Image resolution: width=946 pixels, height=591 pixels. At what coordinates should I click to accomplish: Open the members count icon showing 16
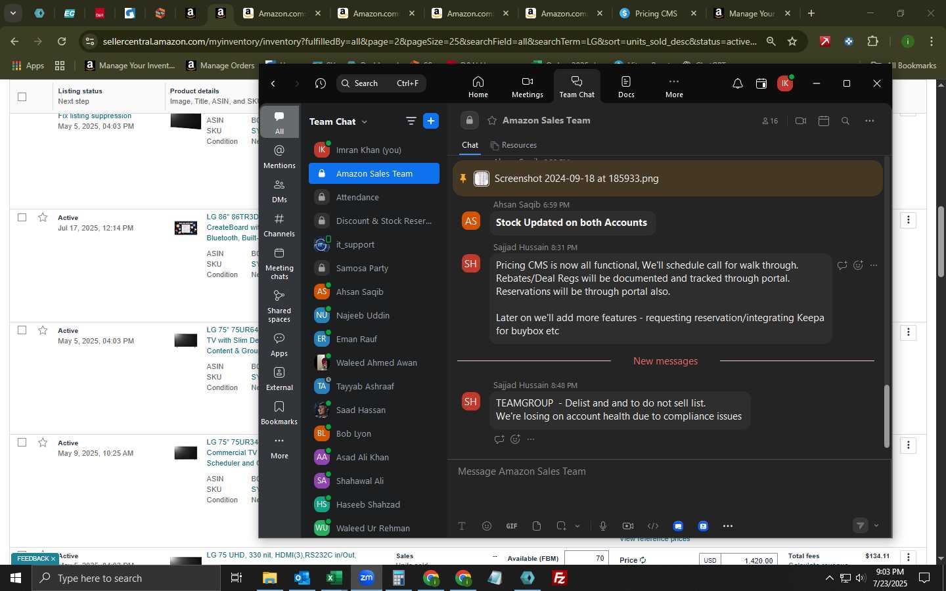click(770, 121)
